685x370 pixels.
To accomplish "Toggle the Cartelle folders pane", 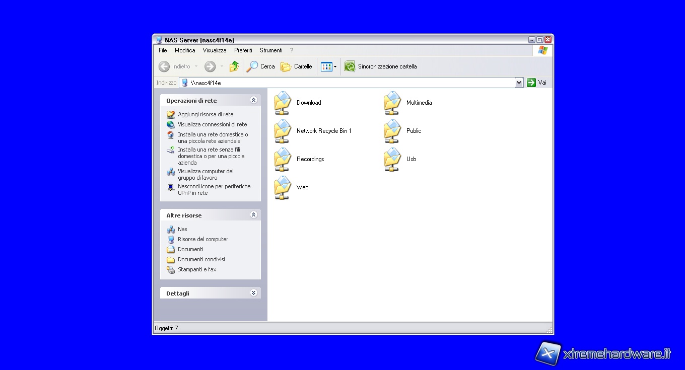I will pos(296,66).
